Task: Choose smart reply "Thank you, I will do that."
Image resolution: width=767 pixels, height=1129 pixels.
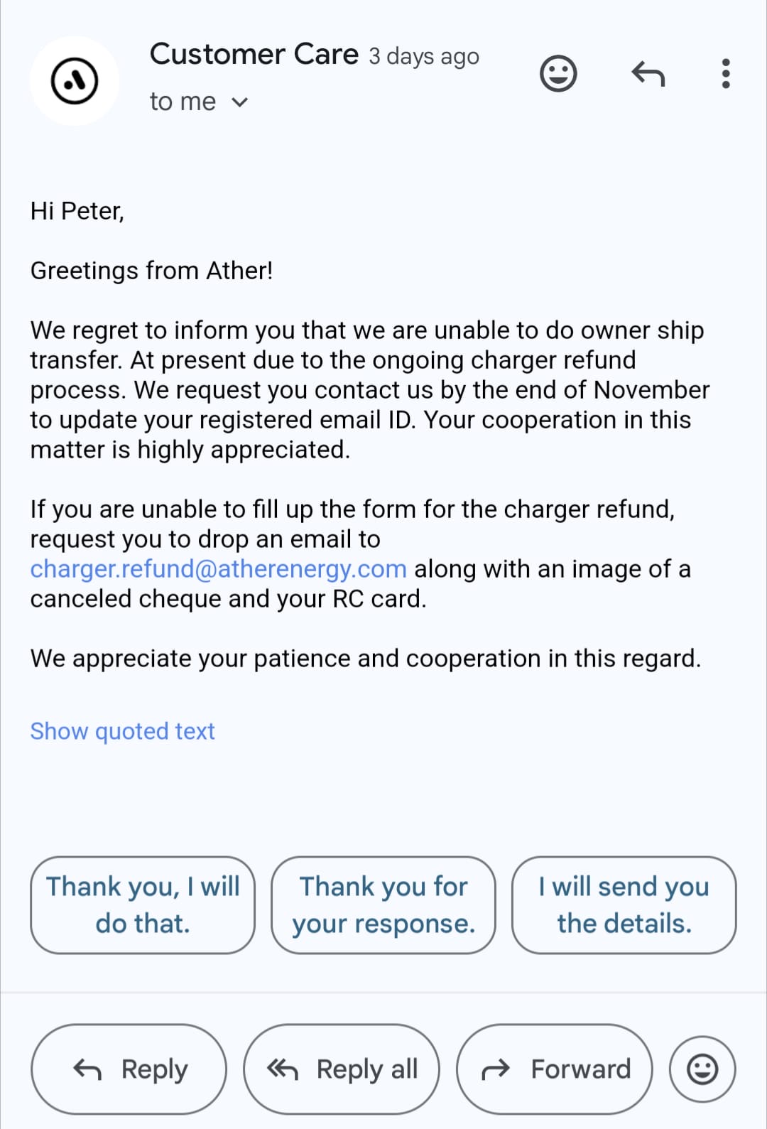Action: coord(143,904)
